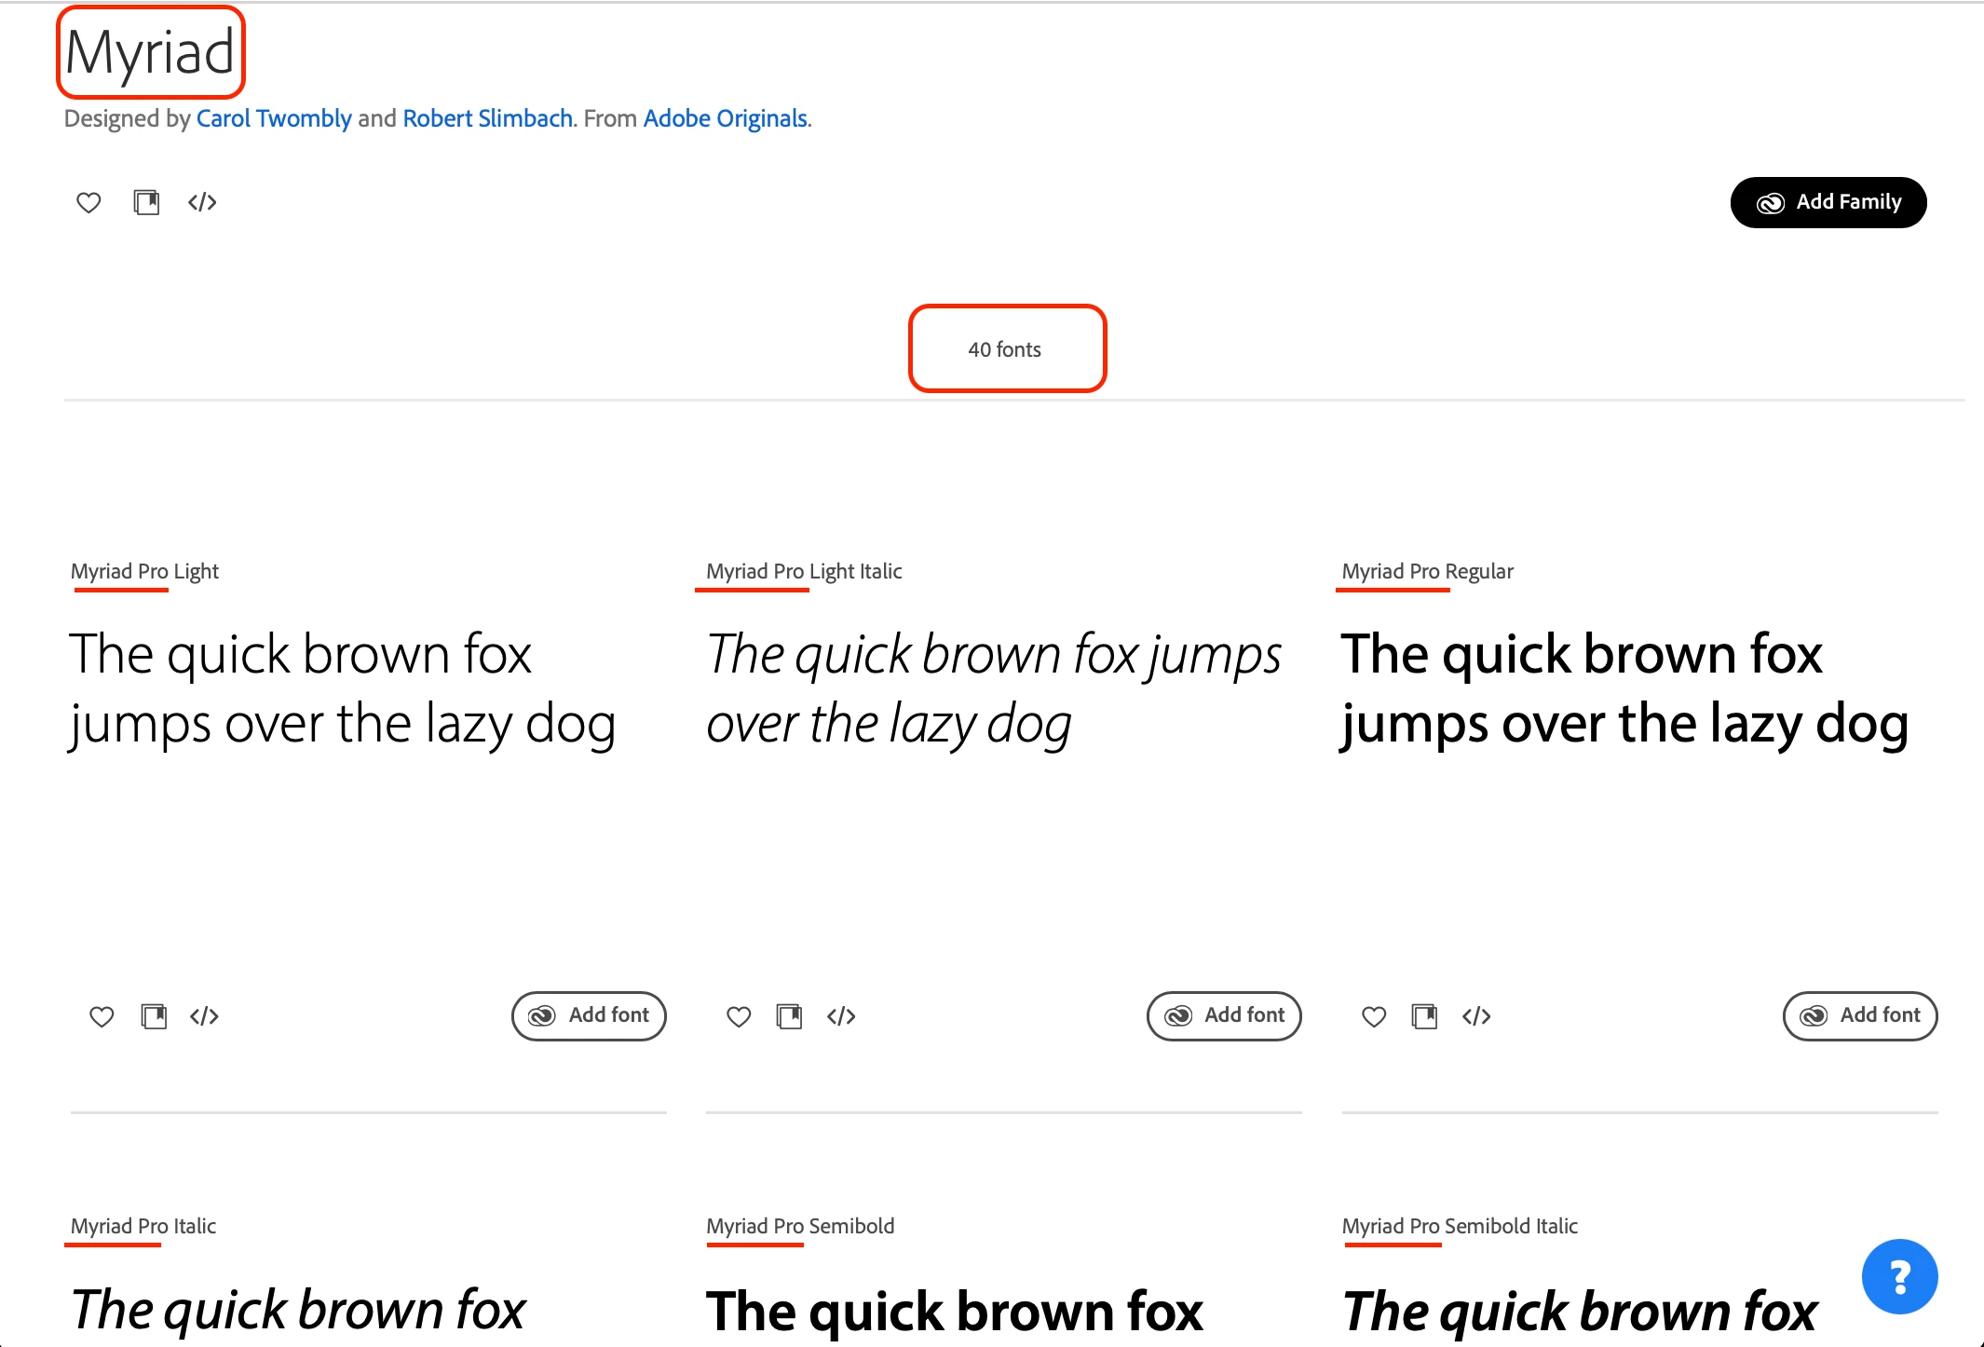
Task: Favorite Myriad Pro Light Italic with heart
Action: (739, 1016)
